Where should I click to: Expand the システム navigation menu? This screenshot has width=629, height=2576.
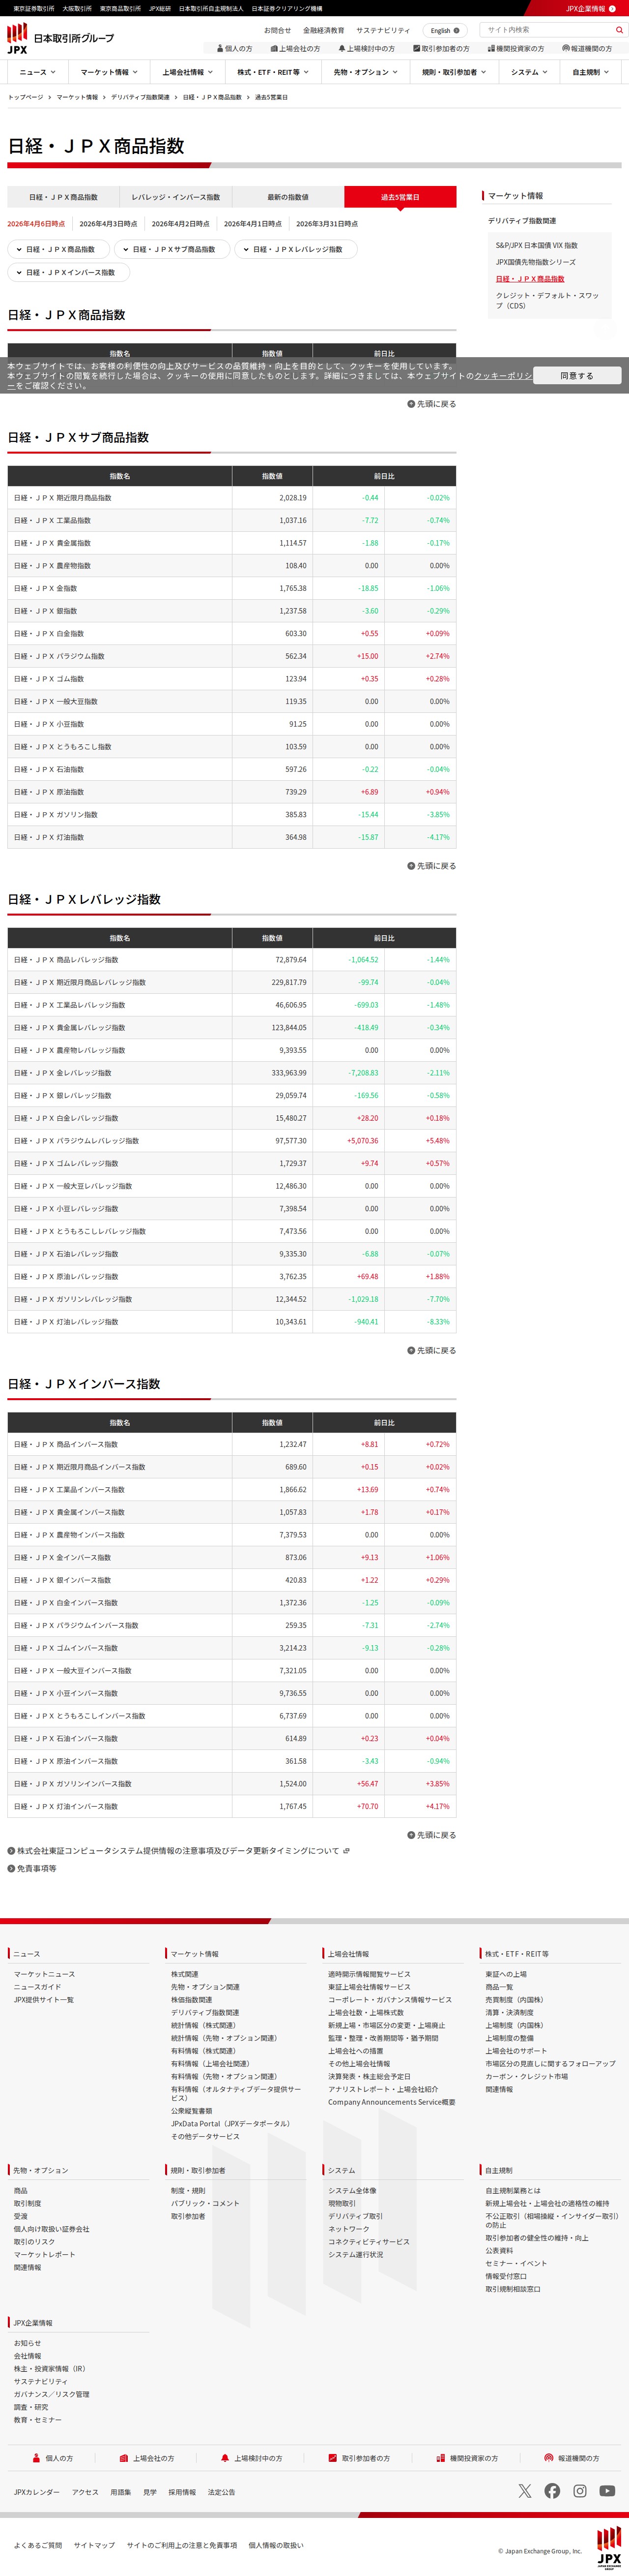coord(529,72)
